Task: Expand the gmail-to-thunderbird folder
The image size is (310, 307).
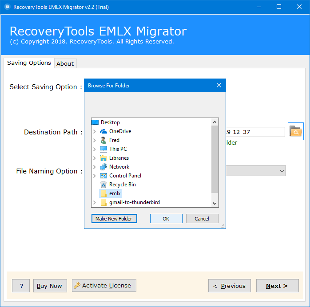Action: coord(95,202)
